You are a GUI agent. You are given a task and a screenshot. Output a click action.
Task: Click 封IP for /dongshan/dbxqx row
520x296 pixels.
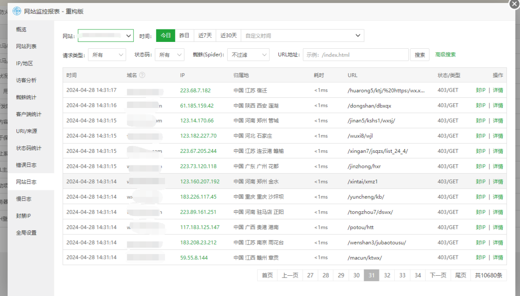(x=481, y=106)
